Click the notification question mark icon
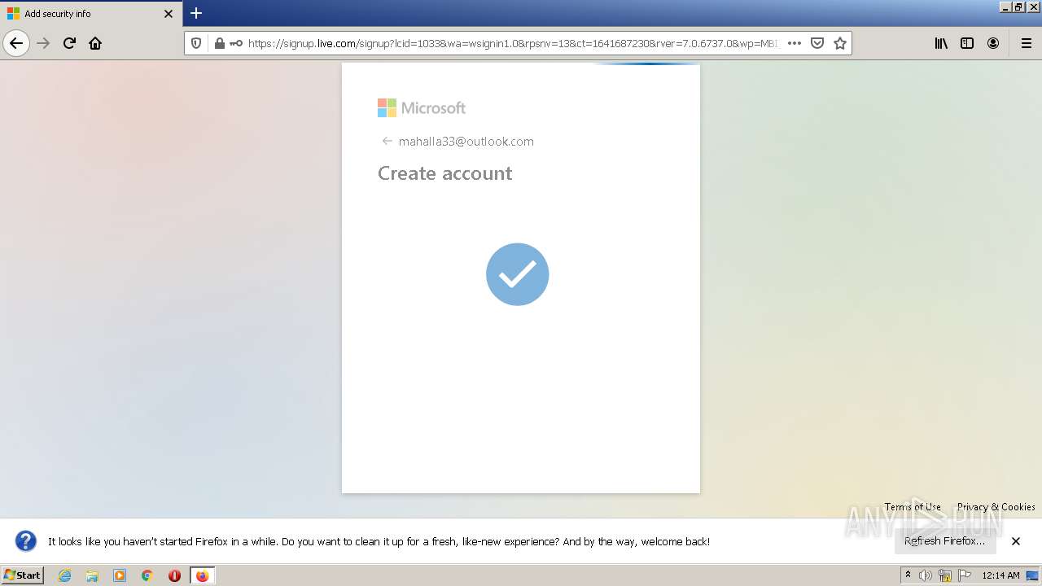This screenshot has width=1042, height=586. click(x=26, y=541)
